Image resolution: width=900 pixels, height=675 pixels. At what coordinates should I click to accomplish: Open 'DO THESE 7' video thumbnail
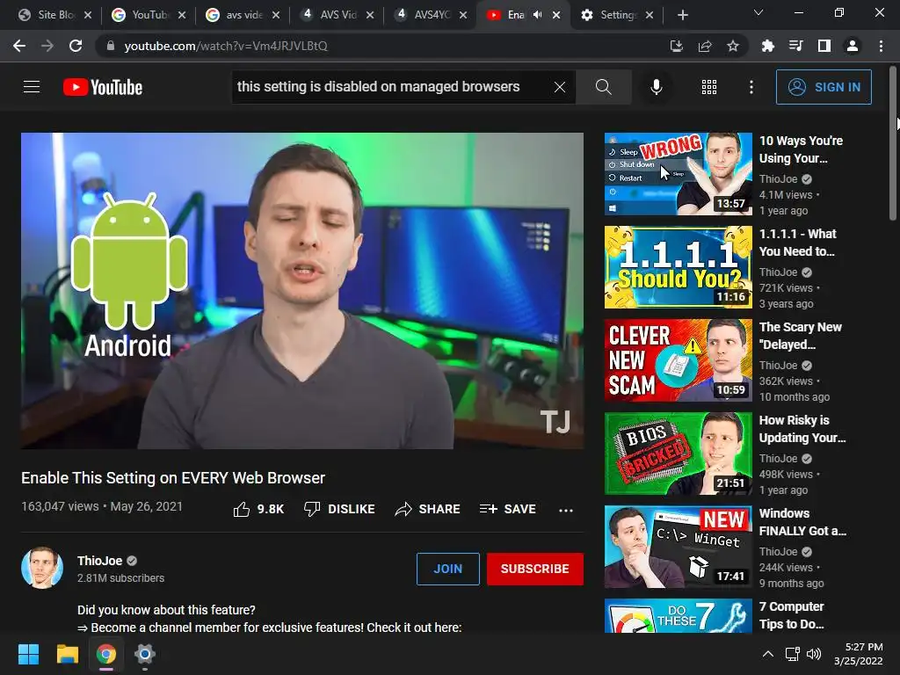[x=678, y=616]
